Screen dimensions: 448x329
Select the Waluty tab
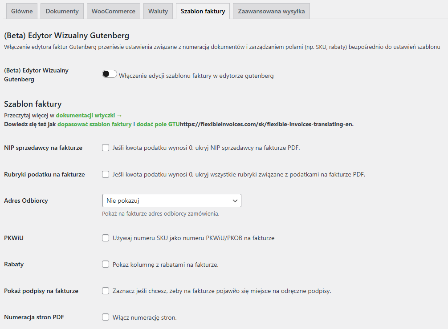pyautogui.click(x=158, y=11)
